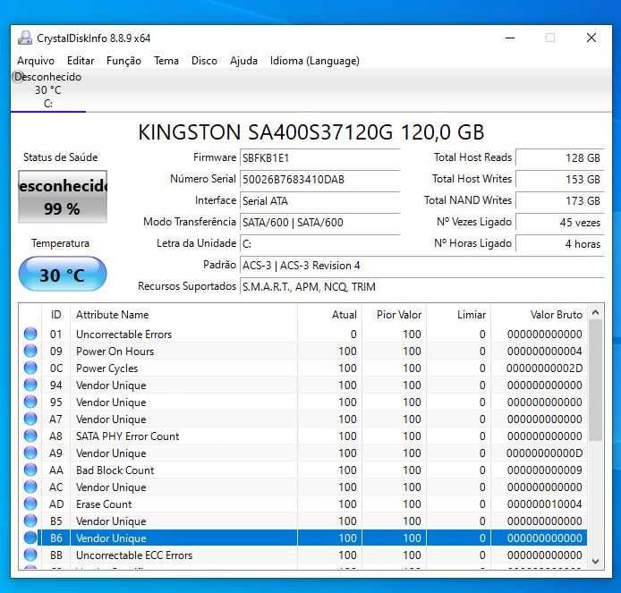The image size is (621, 593).
Task: Click the blue status orb for Uncorrectable Errors
Action: 30,334
